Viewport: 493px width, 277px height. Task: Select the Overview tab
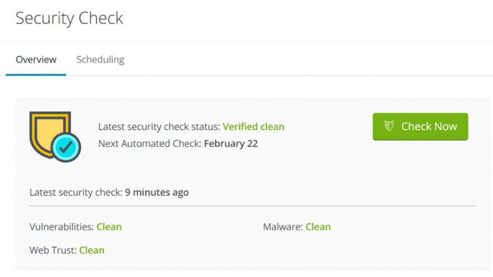(x=36, y=60)
